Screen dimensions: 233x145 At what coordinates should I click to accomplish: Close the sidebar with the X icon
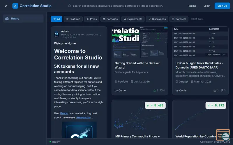(6, 6)
